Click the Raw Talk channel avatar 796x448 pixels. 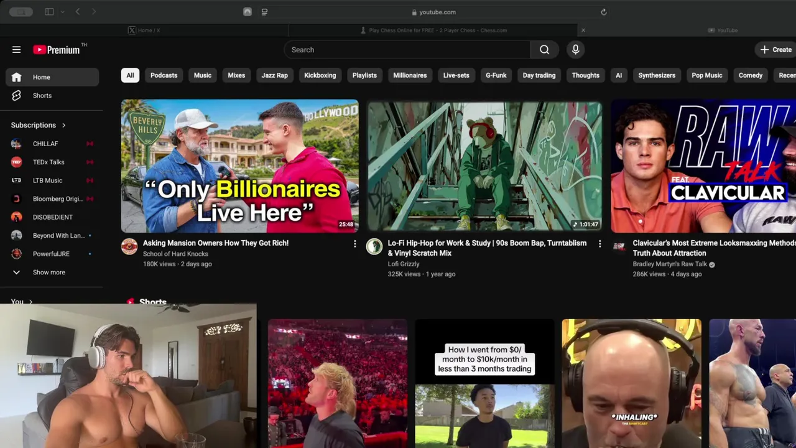pos(619,246)
